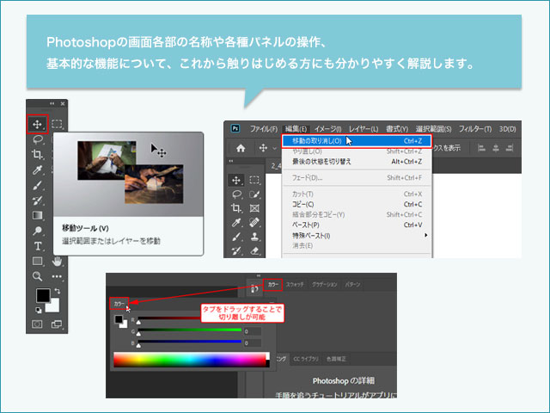Switch to the CC ライブラリ tab
550x413 pixels.
point(306,359)
